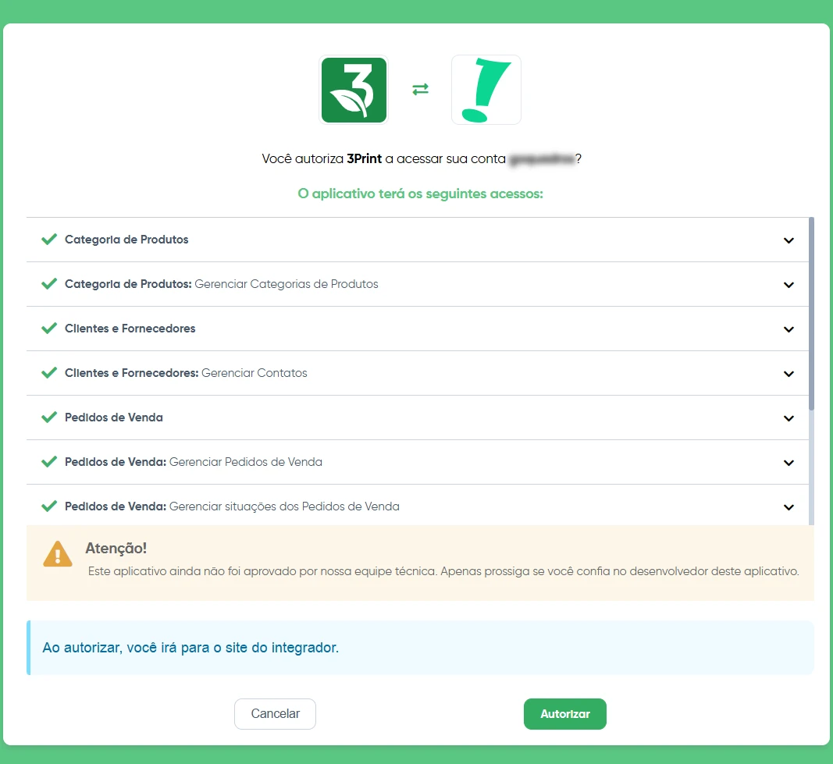Expand the Clientes e Fornecedores chevron
Viewport: 833px width, 764px height.
click(x=789, y=329)
